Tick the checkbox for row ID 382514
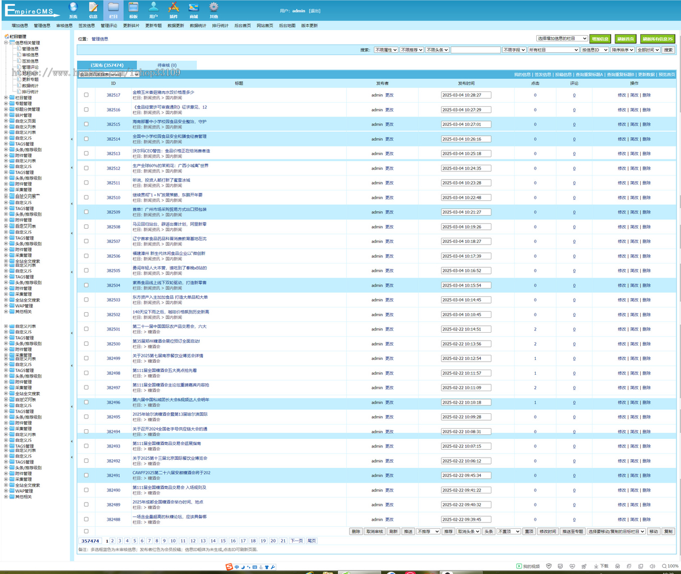Image resolution: width=681 pixels, height=574 pixels. (x=86, y=139)
